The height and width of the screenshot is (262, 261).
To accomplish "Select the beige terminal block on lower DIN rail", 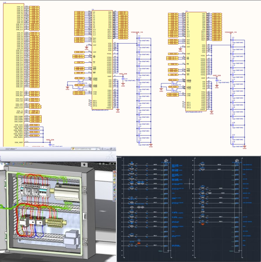I will point(56,223).
